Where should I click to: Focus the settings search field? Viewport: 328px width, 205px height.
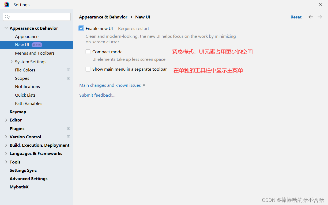37,17
